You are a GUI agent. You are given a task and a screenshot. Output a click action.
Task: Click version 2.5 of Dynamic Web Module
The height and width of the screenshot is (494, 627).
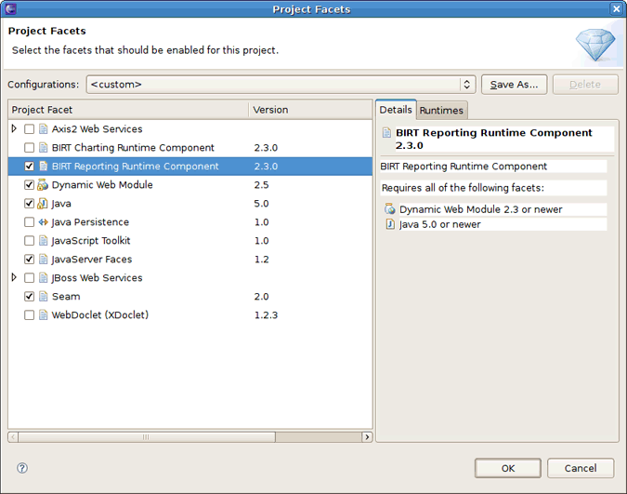[262, 185]
